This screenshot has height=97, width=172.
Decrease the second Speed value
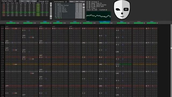[92, 5]
